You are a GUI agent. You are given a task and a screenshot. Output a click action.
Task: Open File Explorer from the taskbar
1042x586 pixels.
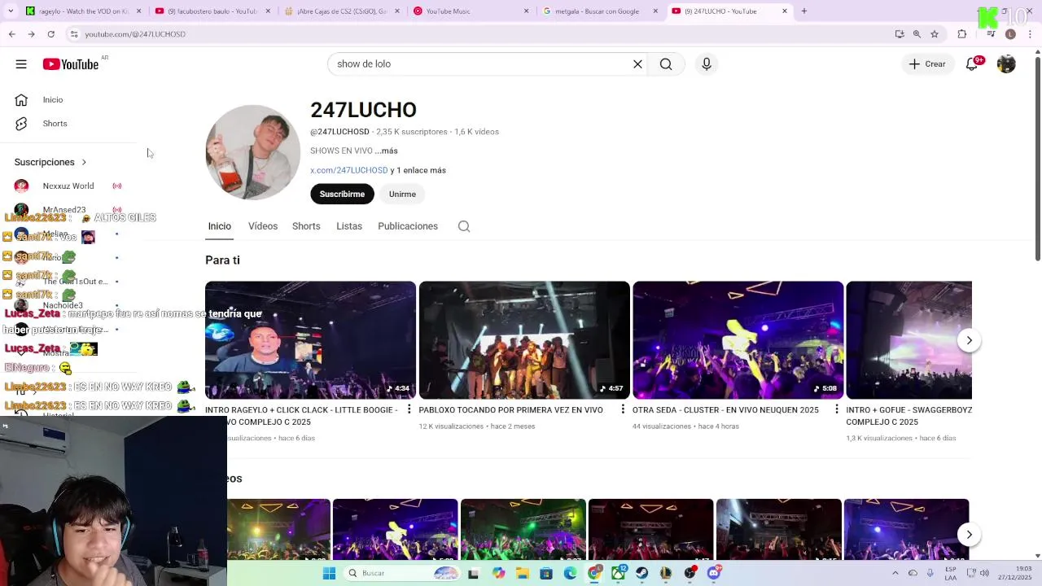[523, 573]
